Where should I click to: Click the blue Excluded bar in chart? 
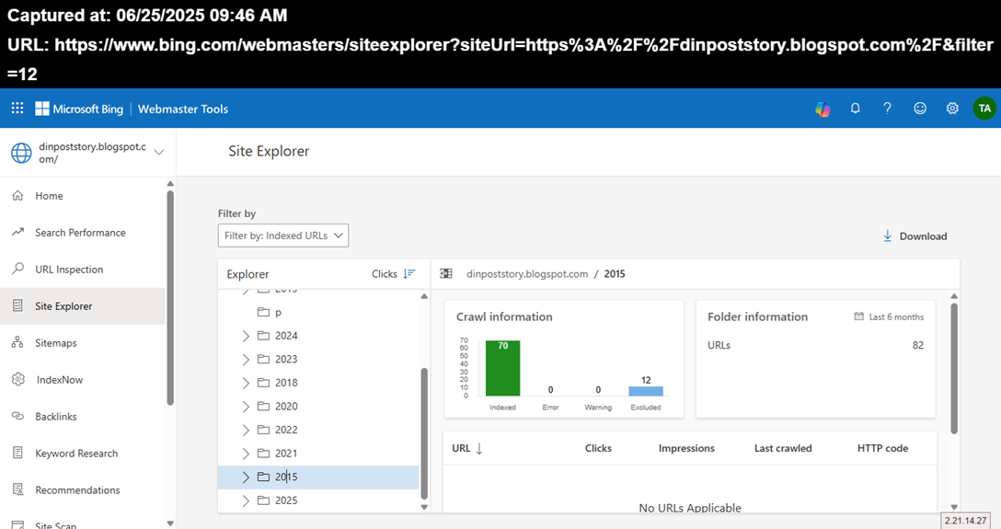coord(646,391)
